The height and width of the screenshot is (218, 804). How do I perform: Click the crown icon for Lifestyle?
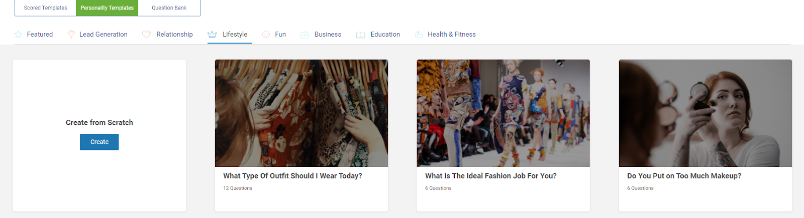click(x=212, y=34)
